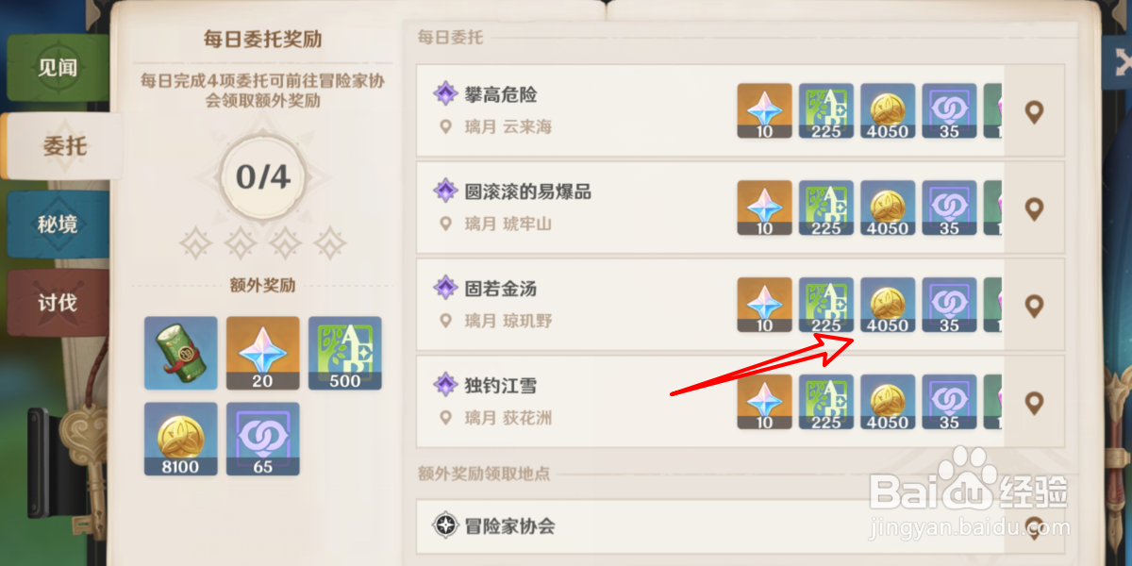Open the 独钓江雪 commission entry

point(741,401)
